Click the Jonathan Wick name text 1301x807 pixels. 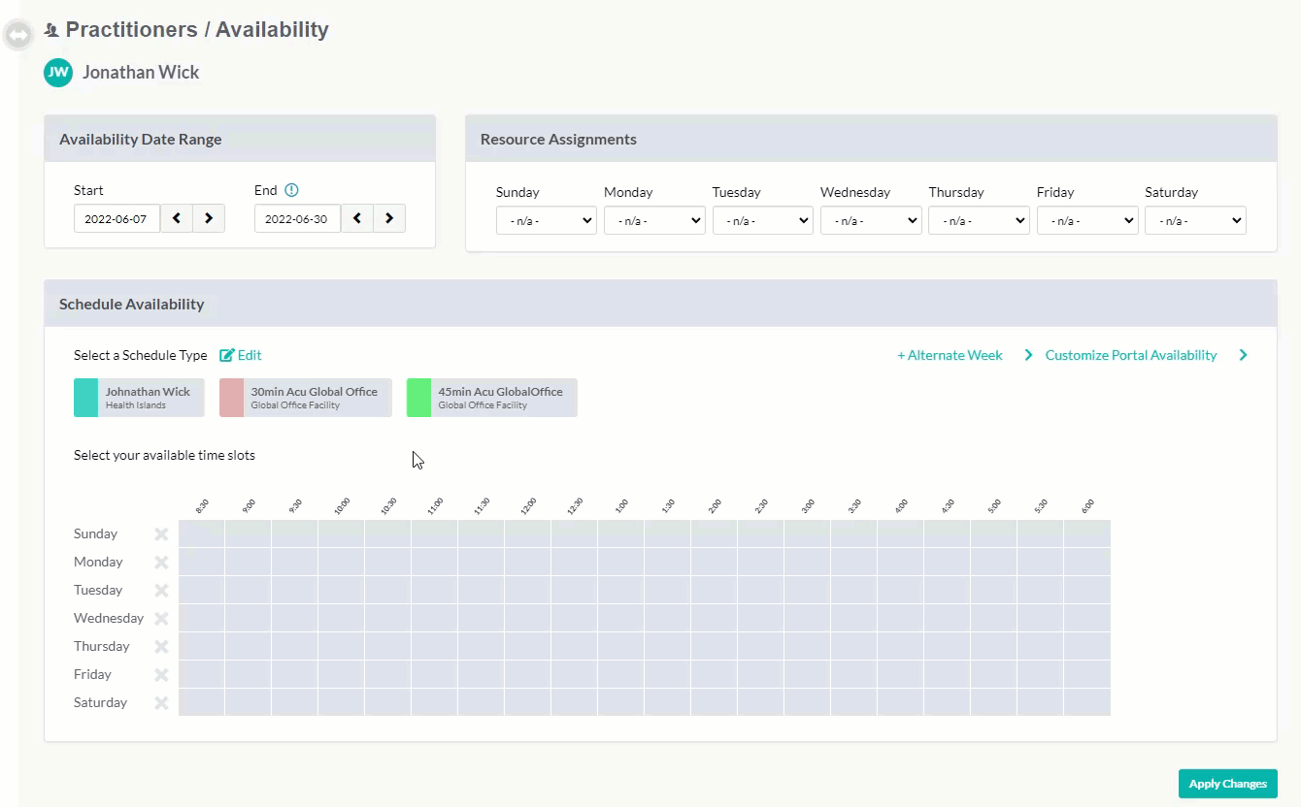point(141,72)
